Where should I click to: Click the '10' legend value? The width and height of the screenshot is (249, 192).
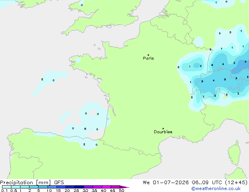pos(49,190)
